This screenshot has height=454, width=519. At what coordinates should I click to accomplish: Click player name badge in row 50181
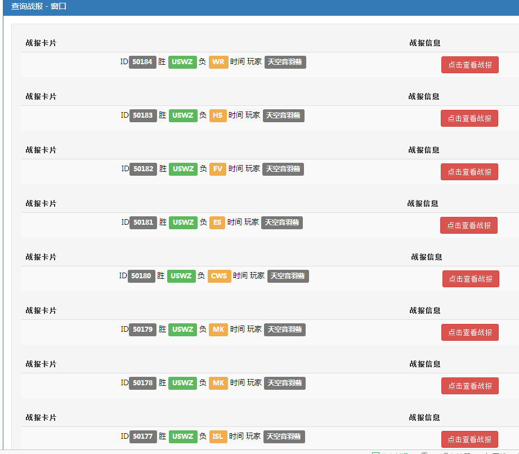coord(282,222)
